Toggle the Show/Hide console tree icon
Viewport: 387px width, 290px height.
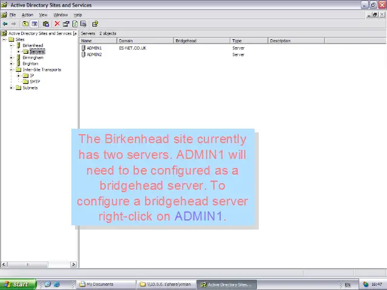point(34,24)
